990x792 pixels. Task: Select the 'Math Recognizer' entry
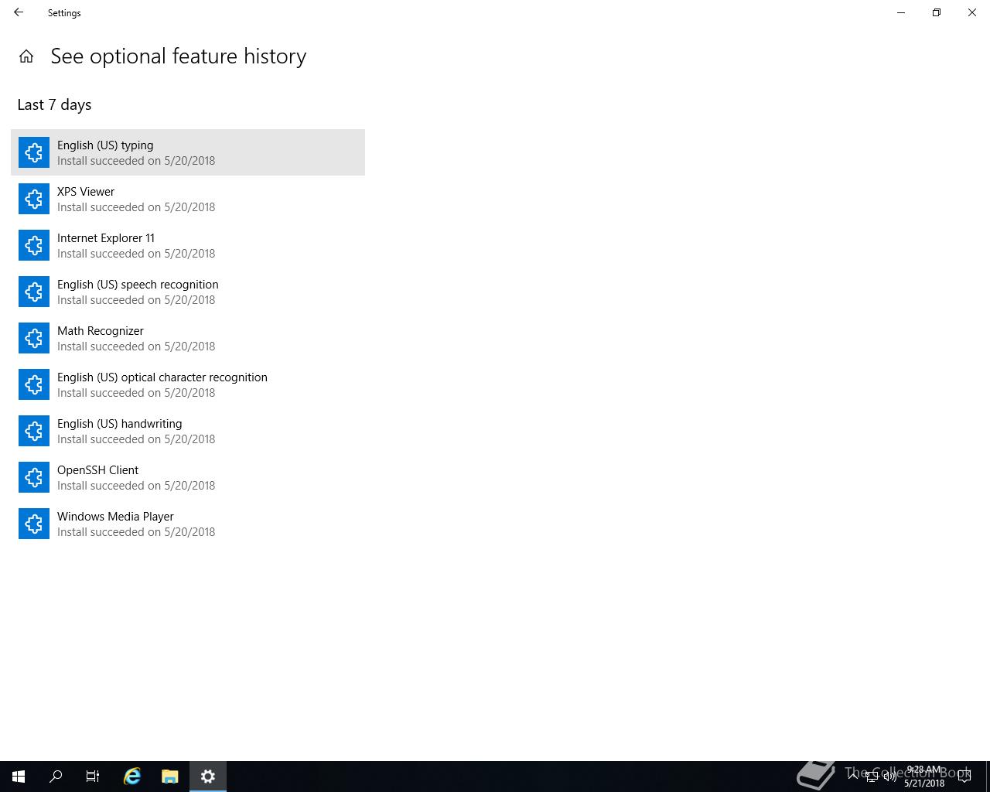click(188, 338)
